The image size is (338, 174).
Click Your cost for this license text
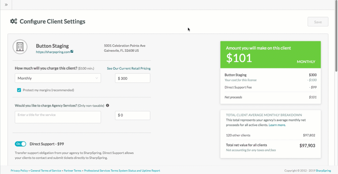click(241, 80)
